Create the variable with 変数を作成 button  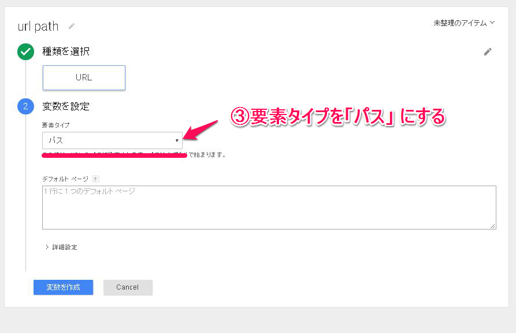(63, 287)
